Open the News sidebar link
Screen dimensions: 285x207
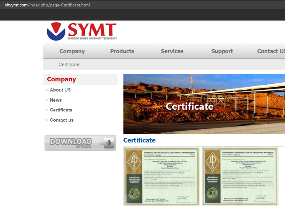(56, 100)
